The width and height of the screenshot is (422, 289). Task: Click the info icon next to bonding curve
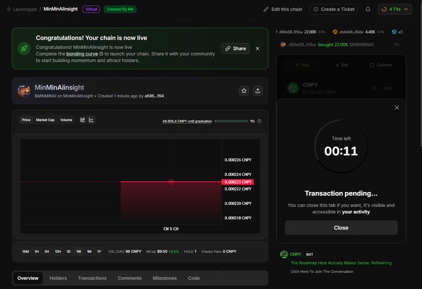click(101, 54)
